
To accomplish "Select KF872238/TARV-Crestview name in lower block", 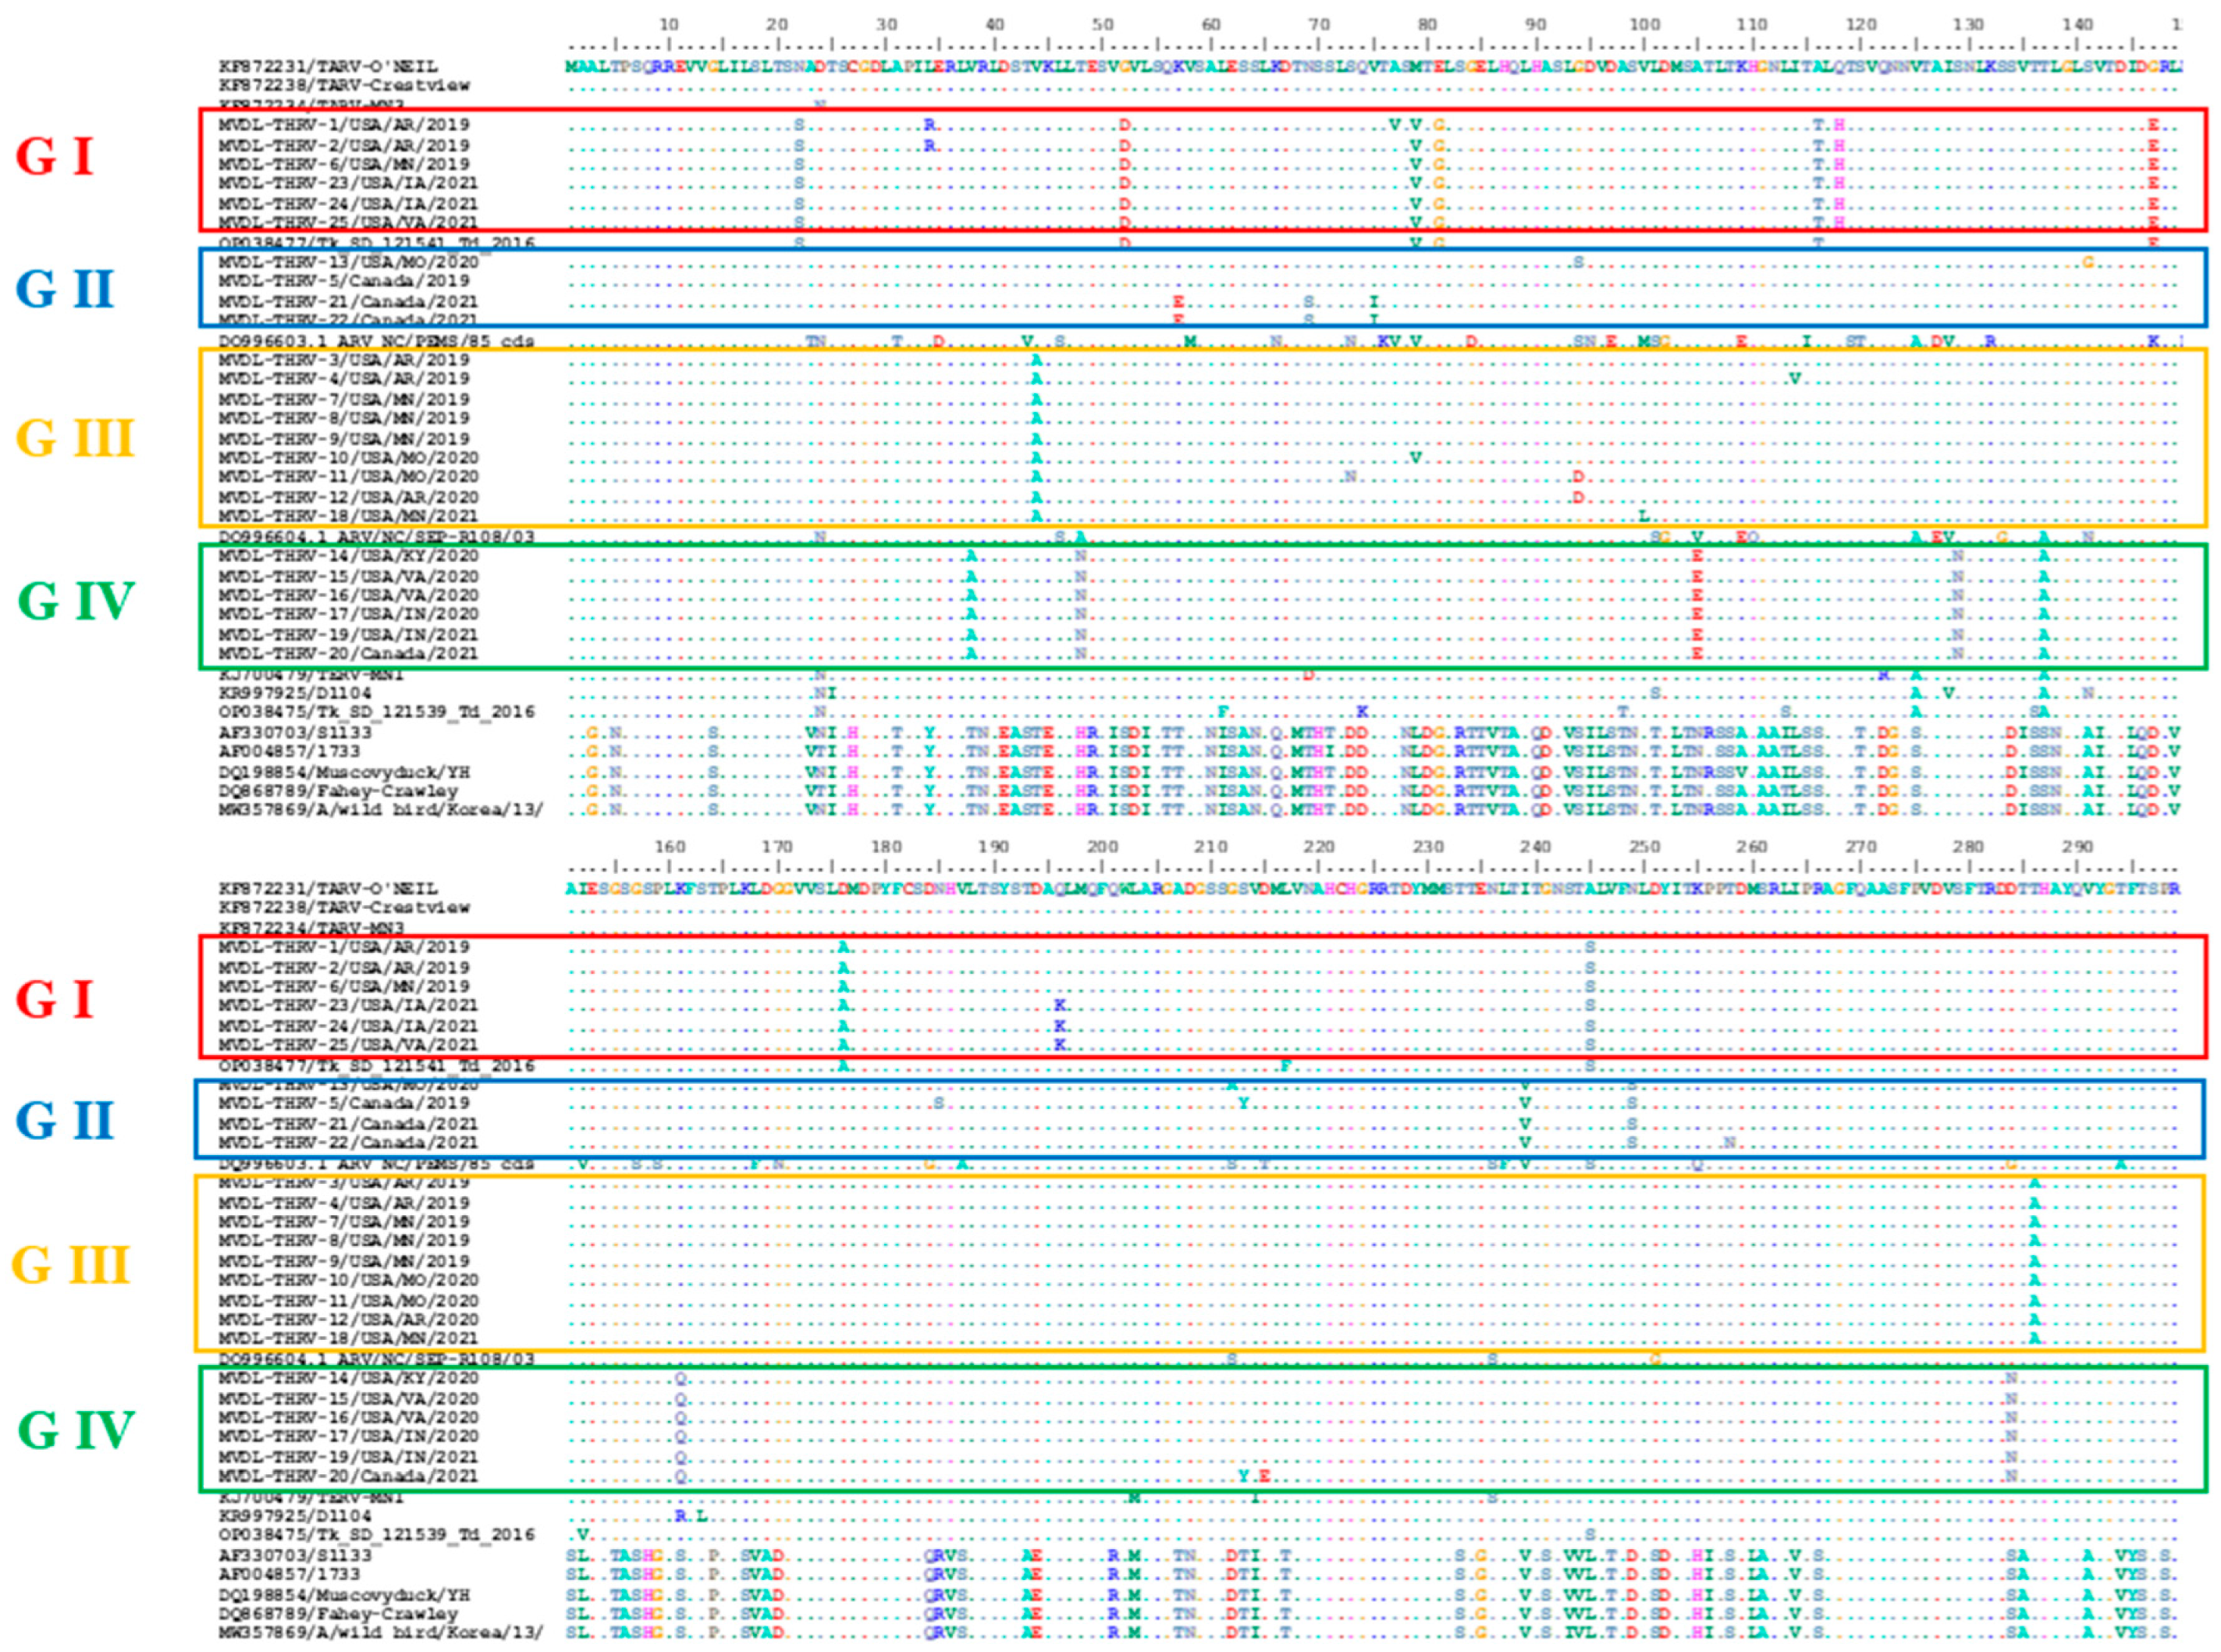I will click(x=344, y=908).
